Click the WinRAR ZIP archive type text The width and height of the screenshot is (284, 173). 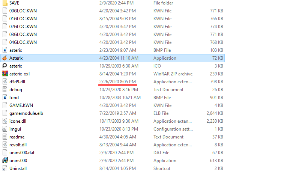pos(173,74)
